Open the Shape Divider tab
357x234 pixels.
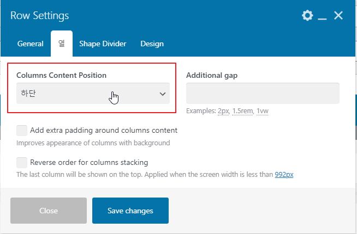click(103, 44)
